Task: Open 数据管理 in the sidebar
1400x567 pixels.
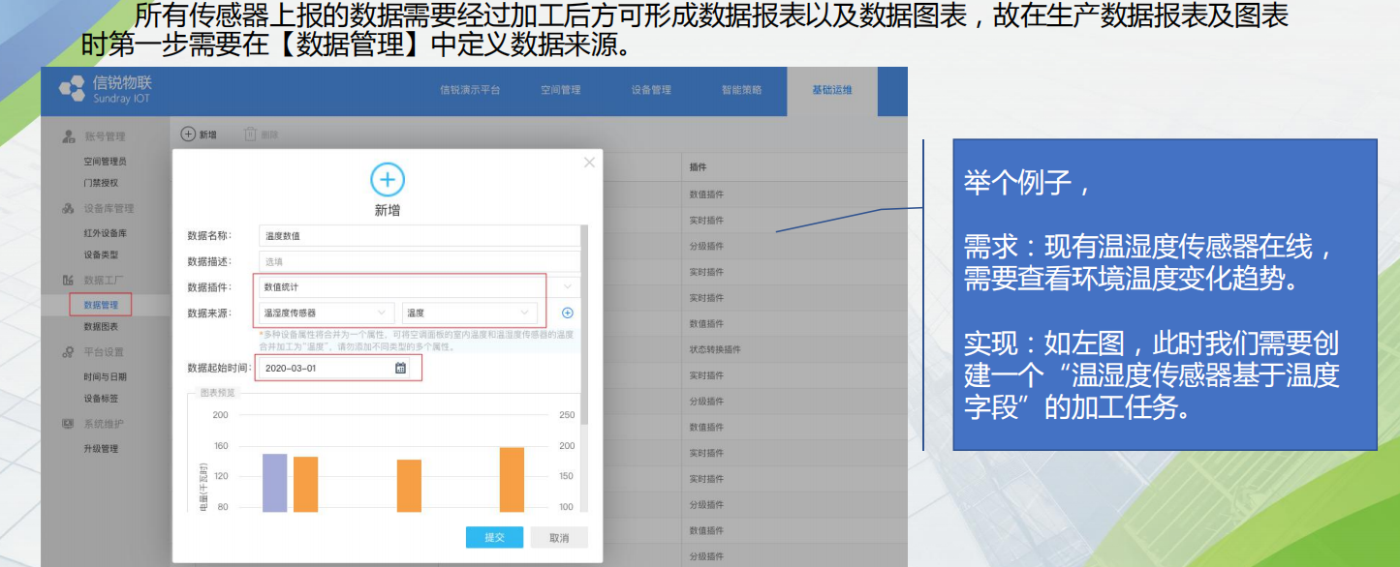Action: (x=101, y=305)
